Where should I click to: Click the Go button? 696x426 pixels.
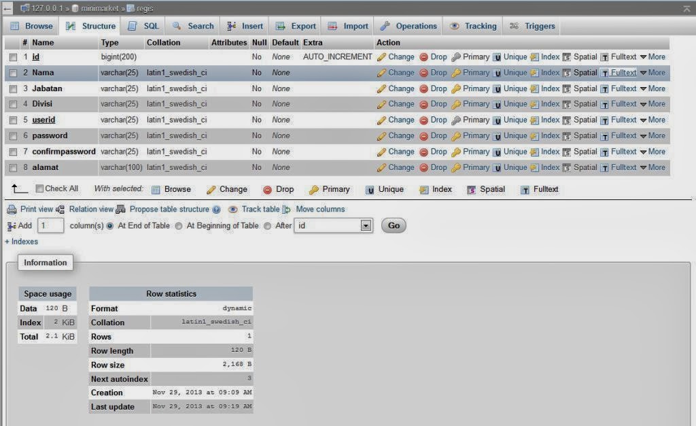click(394, 226)
